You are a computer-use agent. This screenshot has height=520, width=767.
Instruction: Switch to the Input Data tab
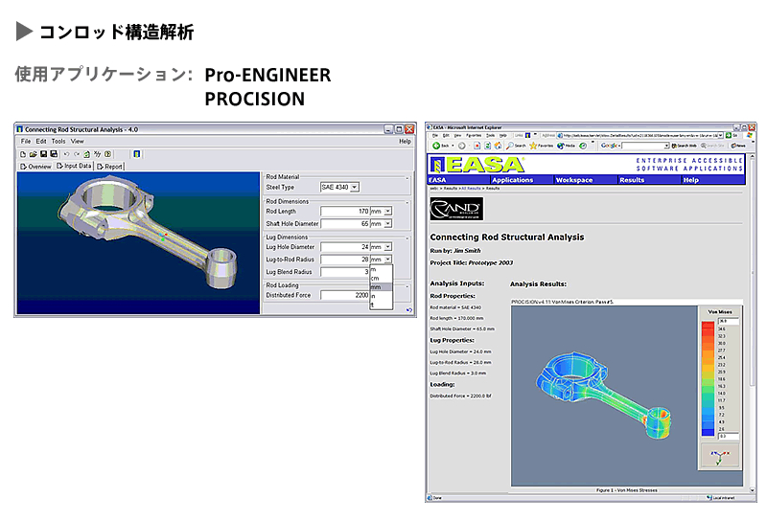[x=74, y=167]
